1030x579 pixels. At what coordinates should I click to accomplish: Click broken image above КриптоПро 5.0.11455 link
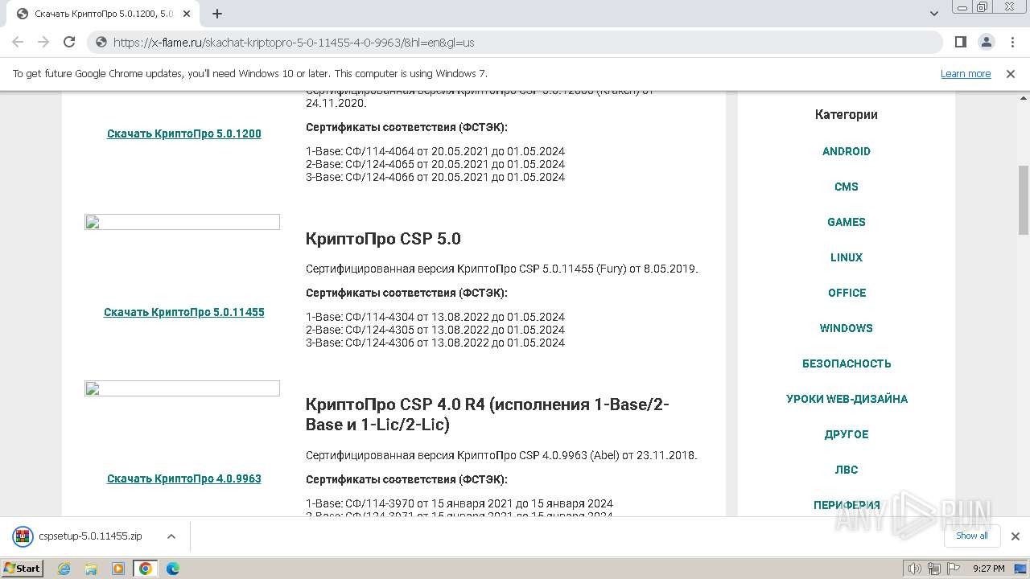coord(182,222)
